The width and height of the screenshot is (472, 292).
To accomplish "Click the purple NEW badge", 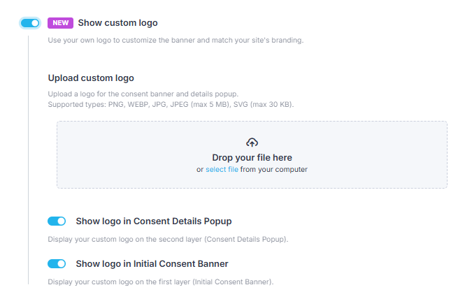I will (x=60, y=23).
